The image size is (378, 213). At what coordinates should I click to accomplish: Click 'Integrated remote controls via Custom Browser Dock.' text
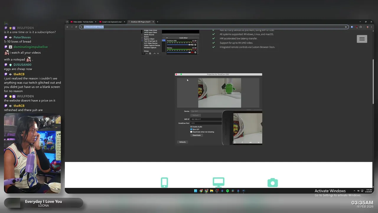(x=247, y=47)
